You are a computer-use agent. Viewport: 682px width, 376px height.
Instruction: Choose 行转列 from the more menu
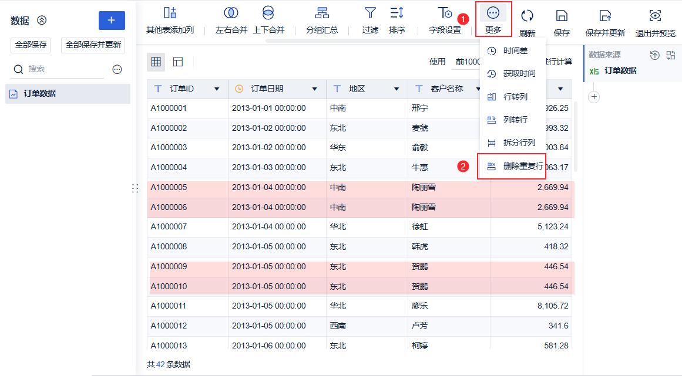pos(513,97)
